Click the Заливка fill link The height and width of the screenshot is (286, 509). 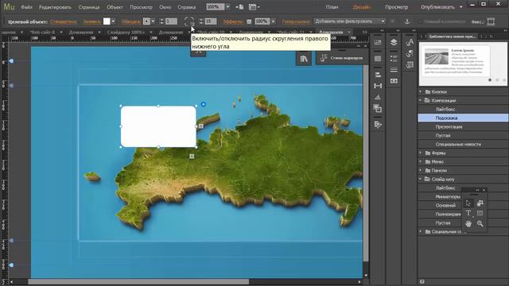(x=91, y=21)
